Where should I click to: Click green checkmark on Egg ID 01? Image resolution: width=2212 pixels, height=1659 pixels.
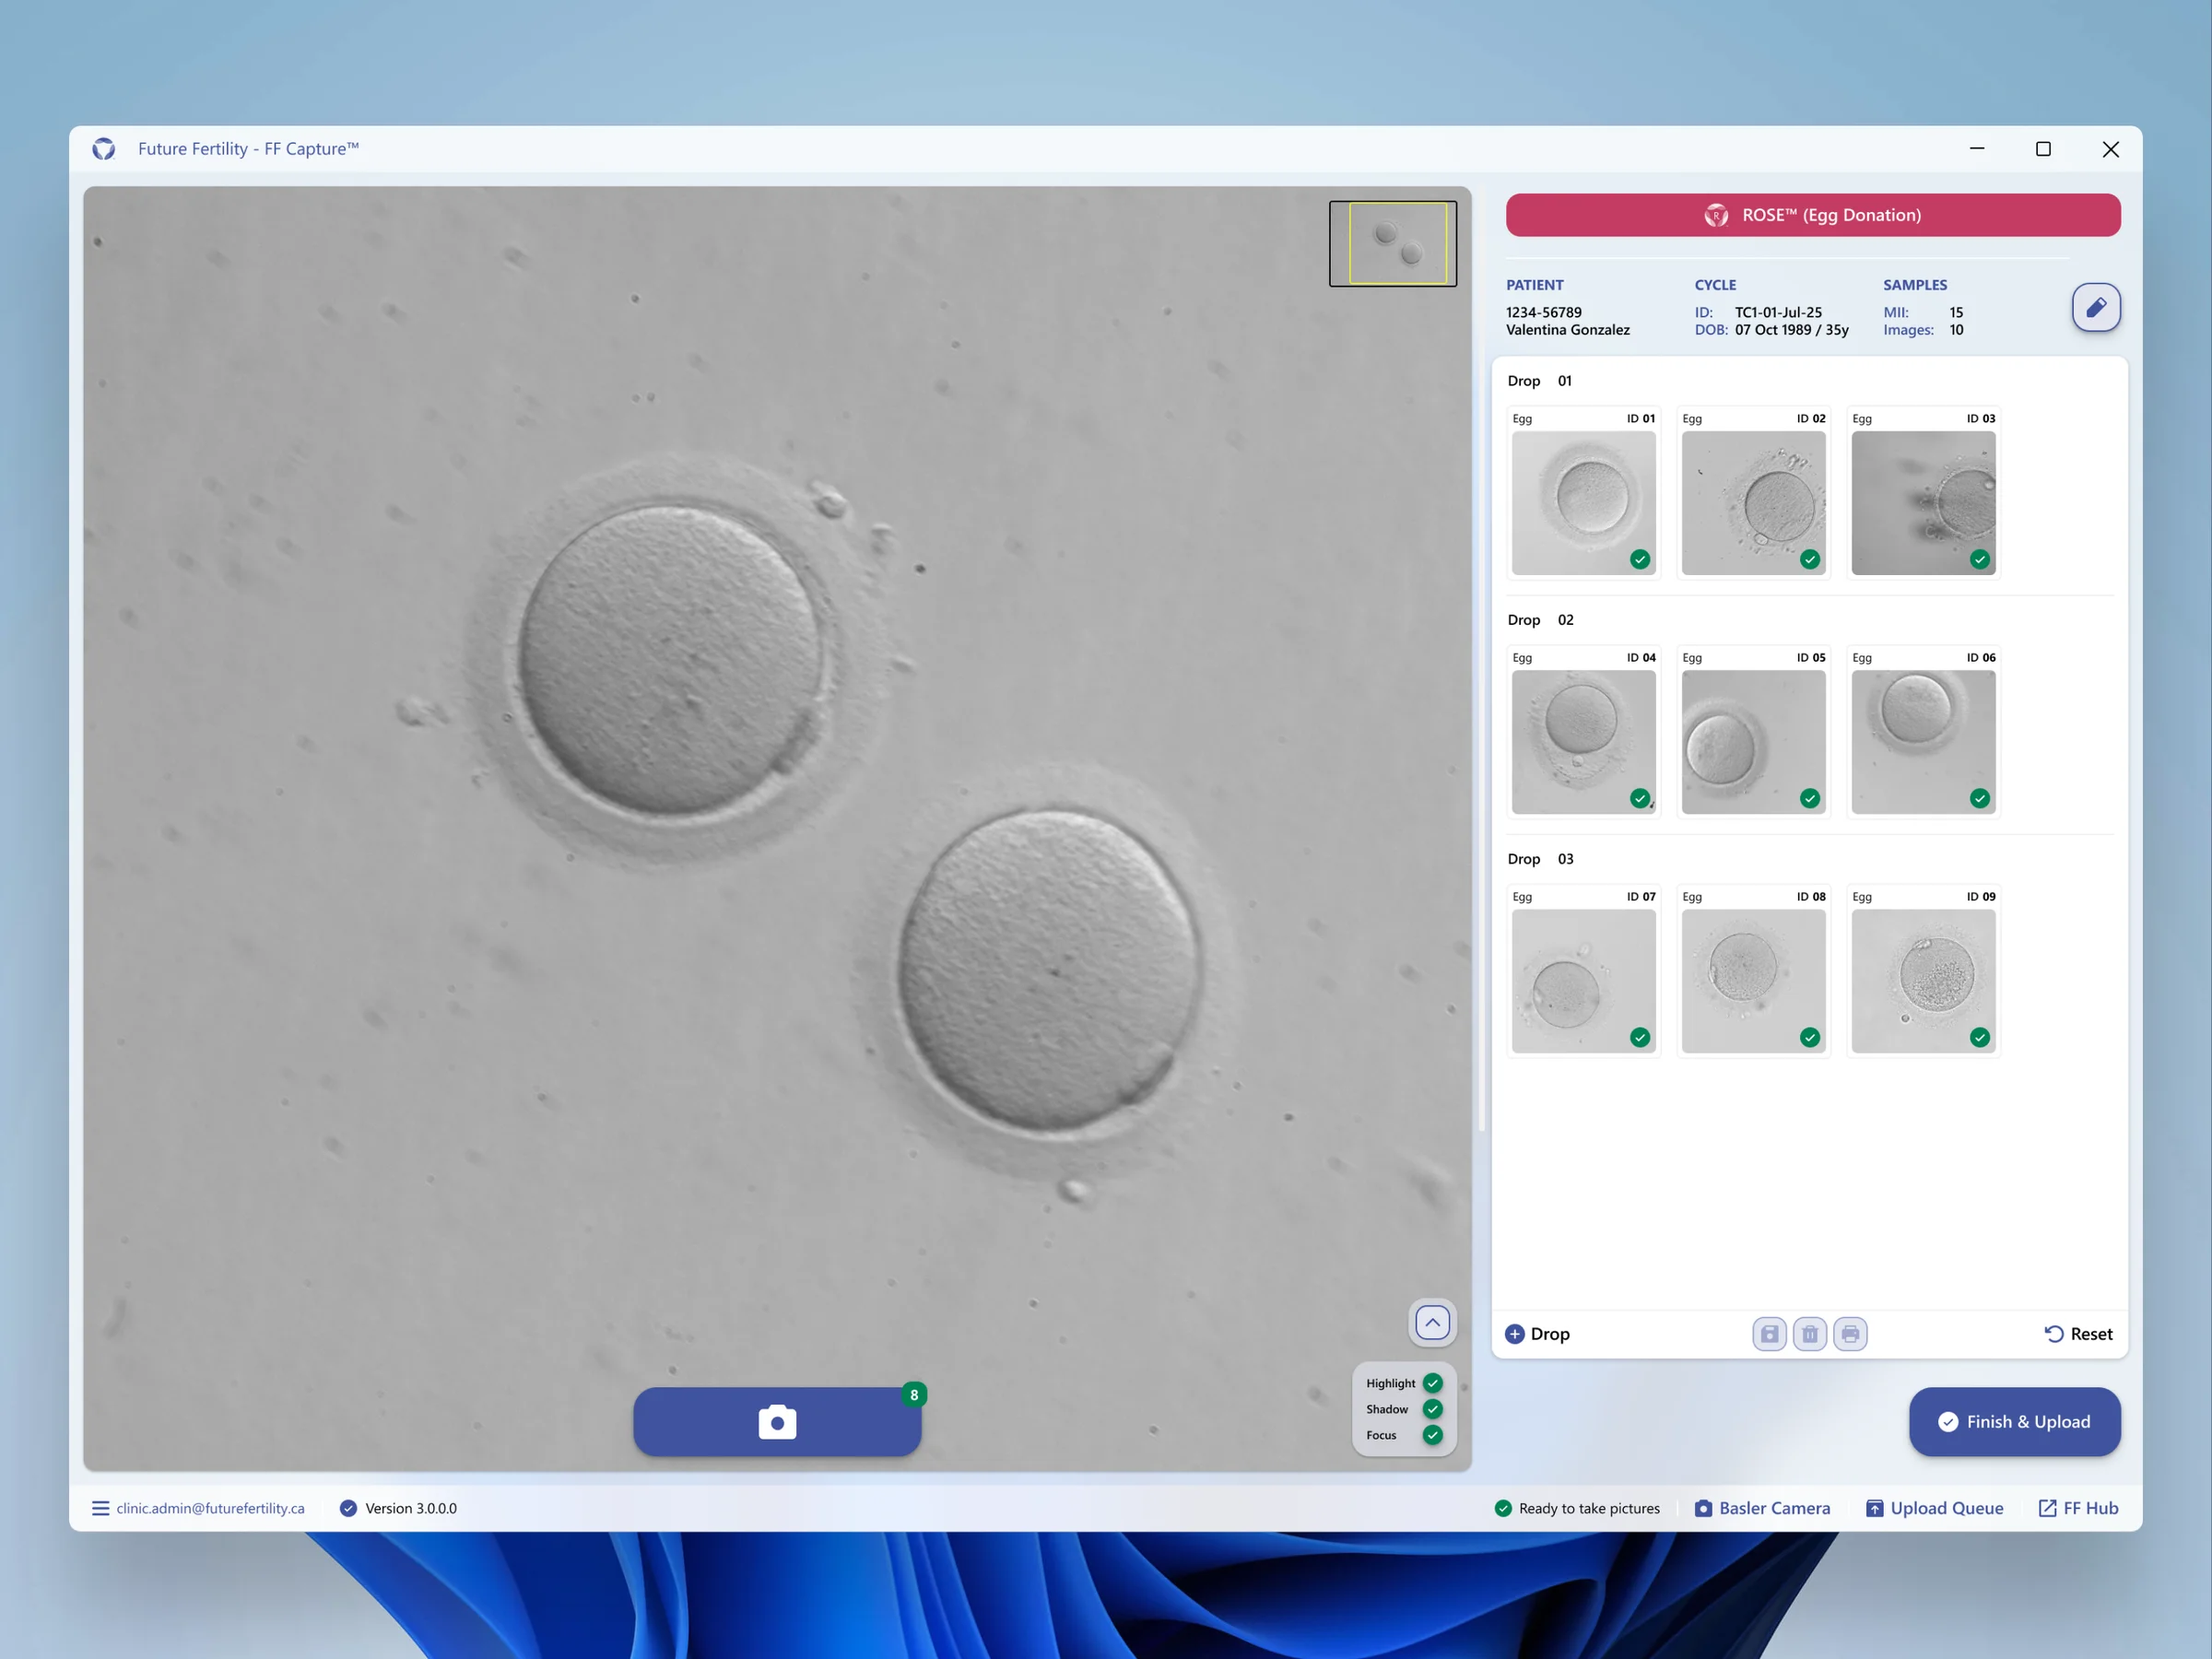pyautogui.click(x=1640, y=559)
